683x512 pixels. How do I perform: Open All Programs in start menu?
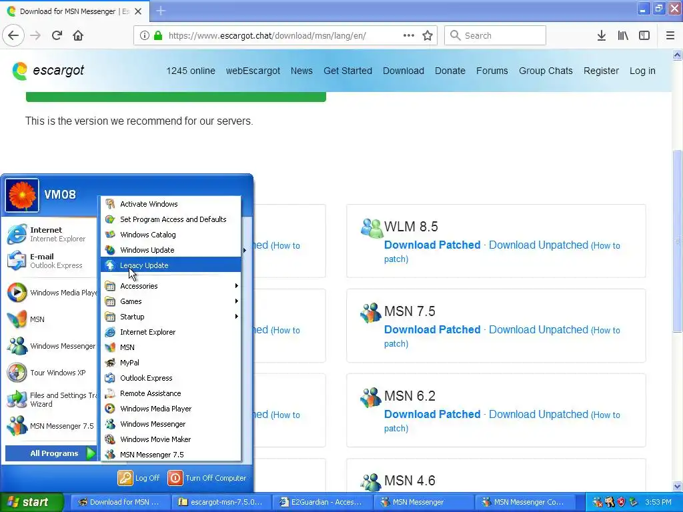pyautogui.click(x=51, y=453)
